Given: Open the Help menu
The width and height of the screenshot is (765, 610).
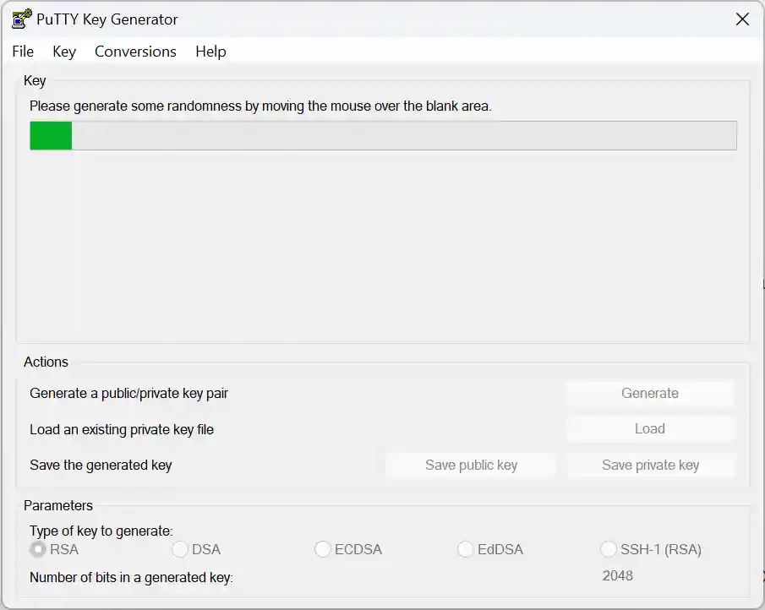Looking at the screenshot, I should (x=210, y=52).
